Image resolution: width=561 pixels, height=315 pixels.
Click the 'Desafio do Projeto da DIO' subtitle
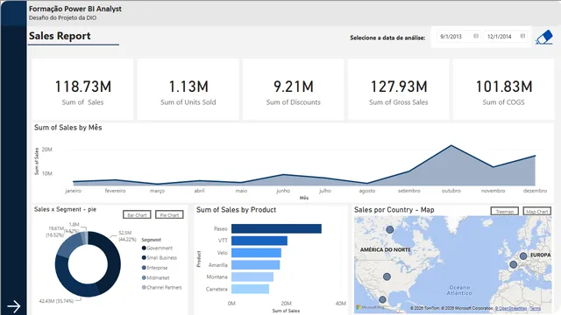click(x=62, y=17)
